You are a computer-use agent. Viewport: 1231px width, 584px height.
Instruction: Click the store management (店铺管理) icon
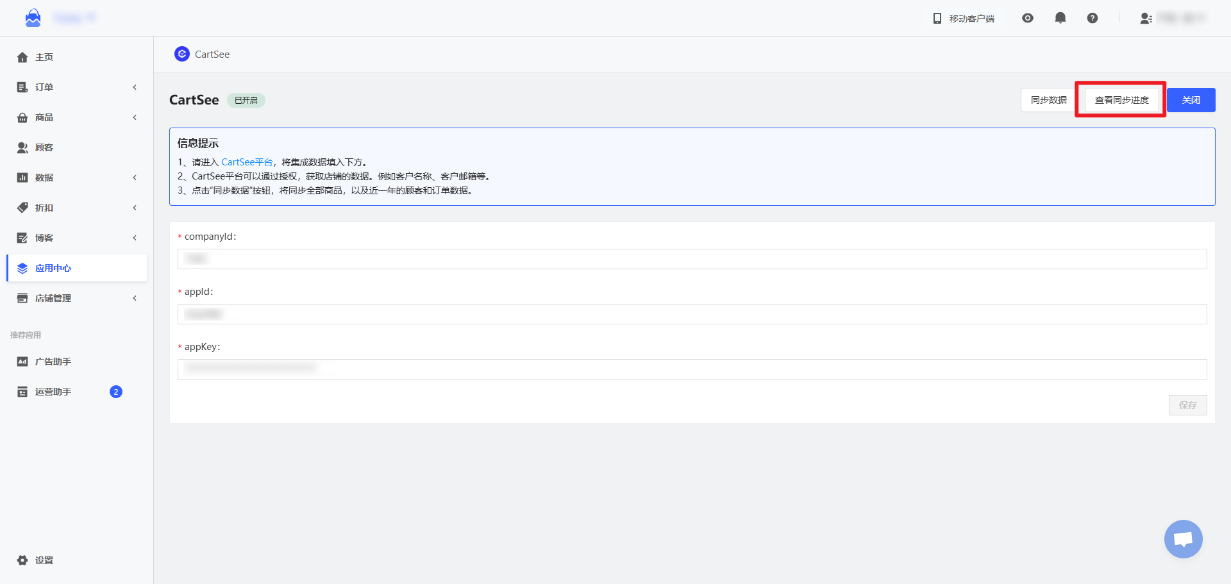pos(22,298)
